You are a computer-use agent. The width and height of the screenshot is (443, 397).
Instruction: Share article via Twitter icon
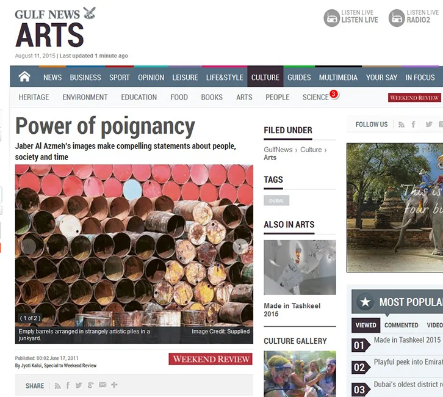[x=79, y=385]
